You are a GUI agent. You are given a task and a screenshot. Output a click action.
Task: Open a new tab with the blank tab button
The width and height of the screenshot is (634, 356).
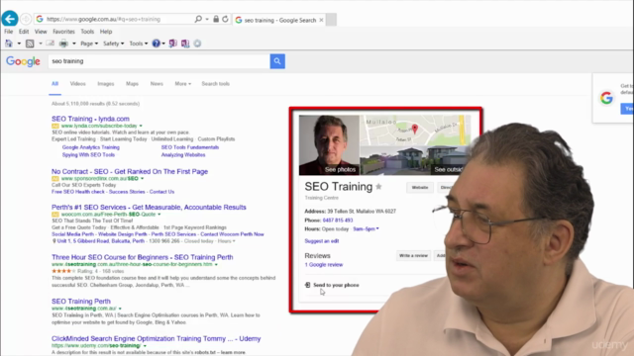coord(331,20)
